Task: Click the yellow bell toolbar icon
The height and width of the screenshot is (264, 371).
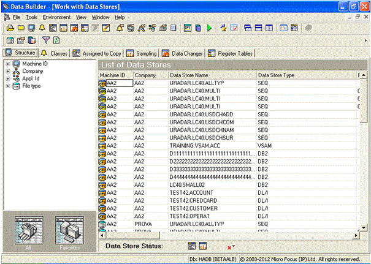Action: click(42, 28)
